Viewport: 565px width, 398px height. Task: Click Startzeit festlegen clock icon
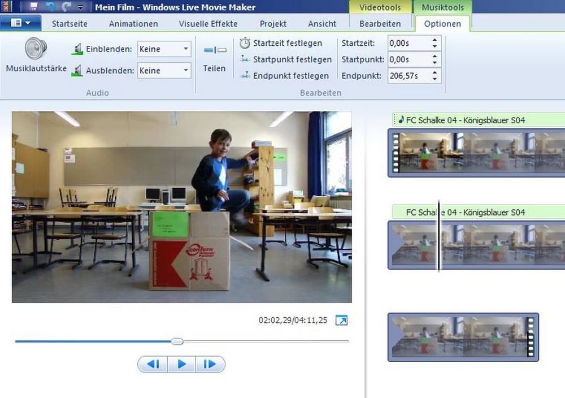(x=245, y=43)
